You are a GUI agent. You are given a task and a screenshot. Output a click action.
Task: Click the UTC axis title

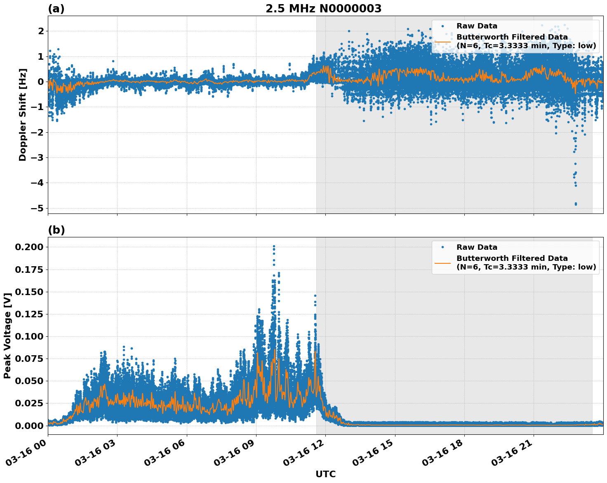(x=325, y=474)
